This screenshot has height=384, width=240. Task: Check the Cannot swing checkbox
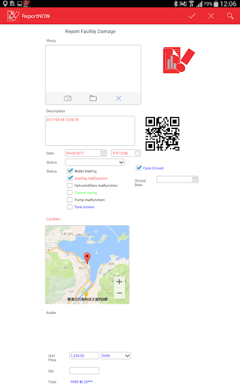point(70,193)
